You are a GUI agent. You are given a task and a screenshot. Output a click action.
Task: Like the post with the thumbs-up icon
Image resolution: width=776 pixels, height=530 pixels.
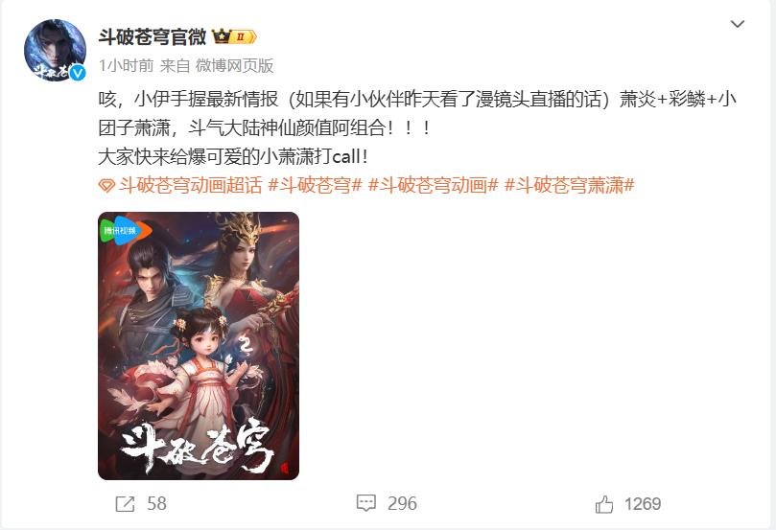click(x=603, y=504)
